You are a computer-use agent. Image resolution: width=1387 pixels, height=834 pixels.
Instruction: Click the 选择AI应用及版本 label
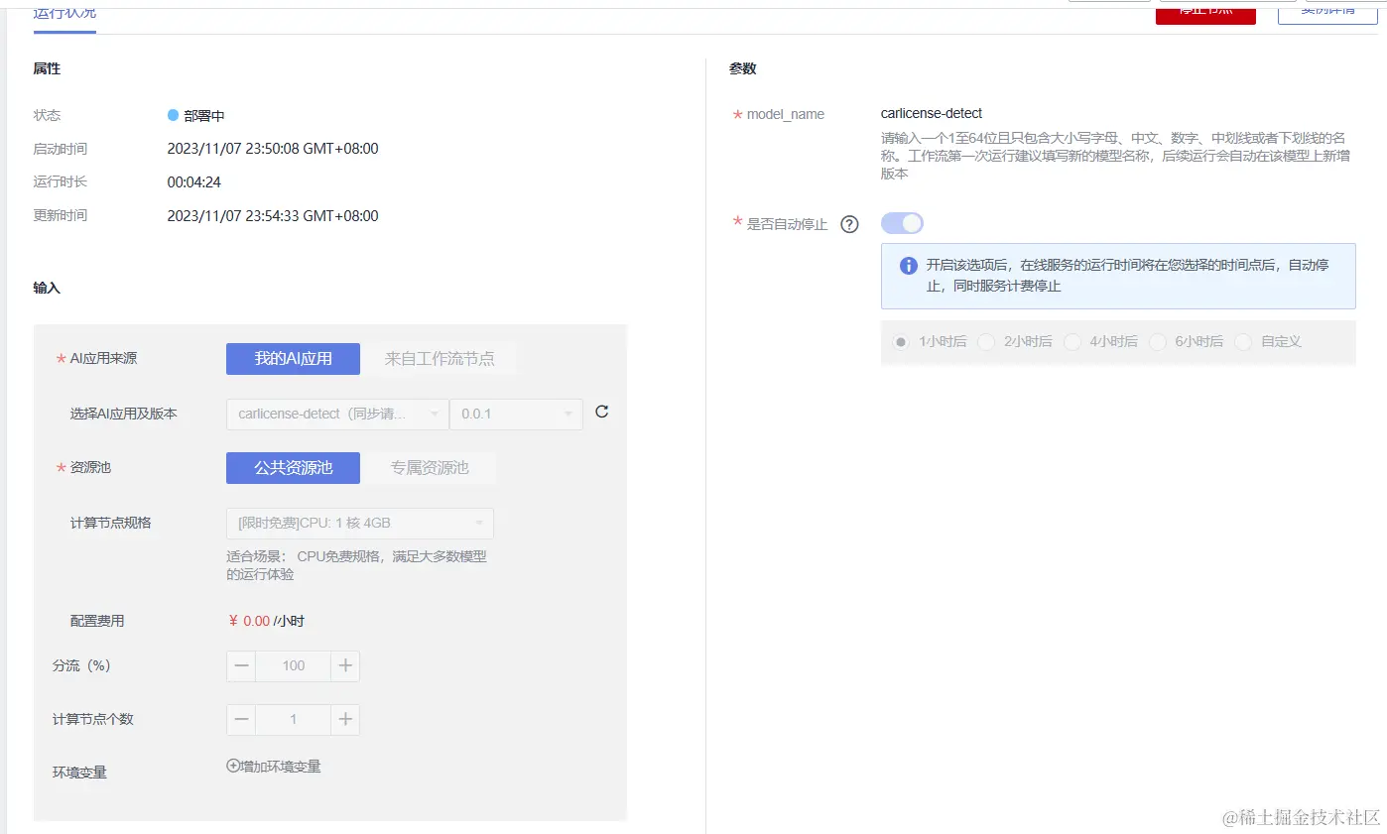coord(123,414)
